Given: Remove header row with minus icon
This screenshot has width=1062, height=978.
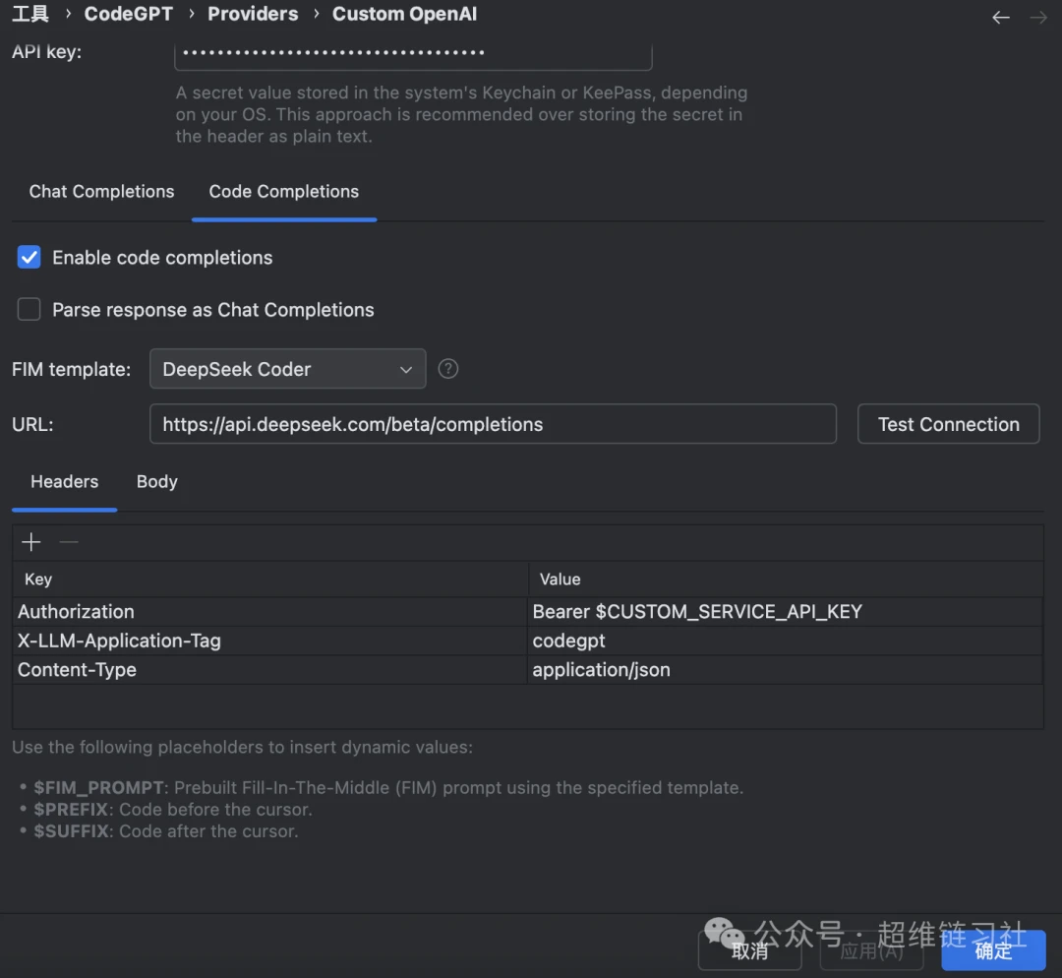Looking at the screenshot, I should point(69,542).
